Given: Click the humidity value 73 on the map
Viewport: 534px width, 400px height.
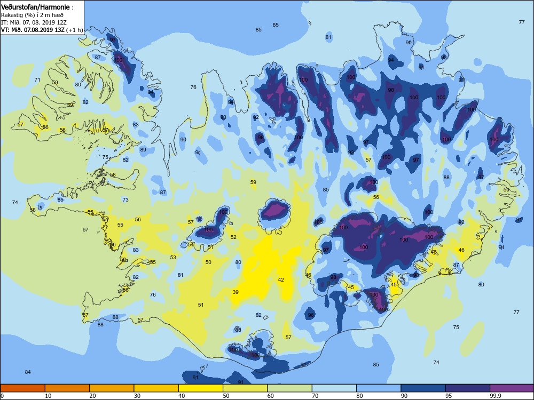Looking at the screenshot, I should [125, 199].
